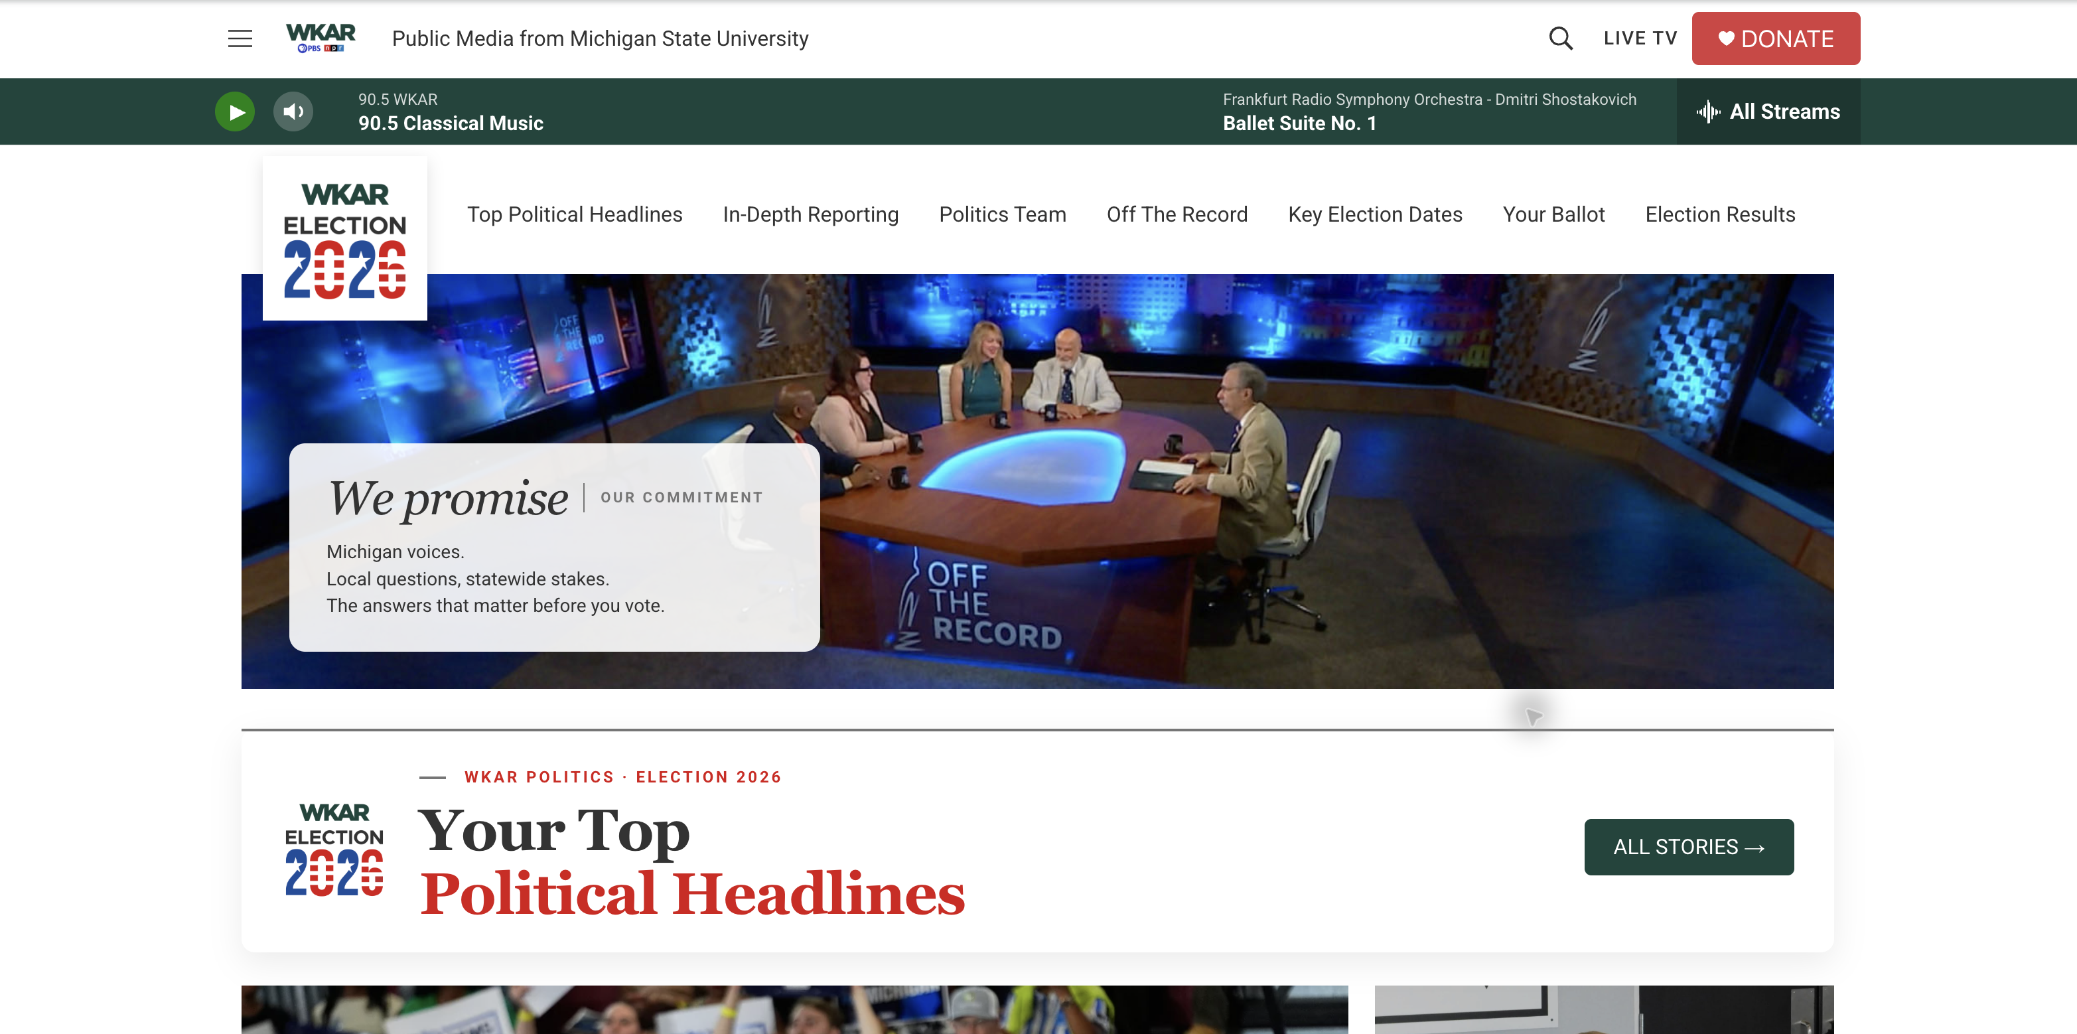Click the WKAR POLITICS · ELECTION 2026 label

(622, 776)
